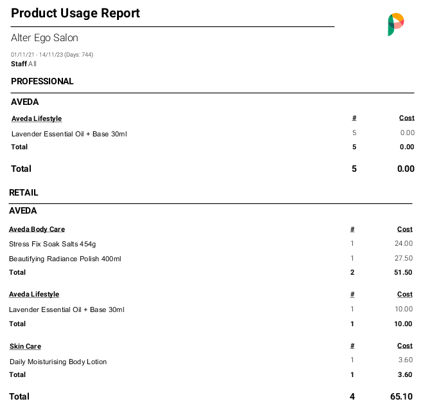Image resolution: width=423 pixels, height=406 pixels.
Task: Click the 65.10 retail total cost
Action: click(x=402, y=396)
